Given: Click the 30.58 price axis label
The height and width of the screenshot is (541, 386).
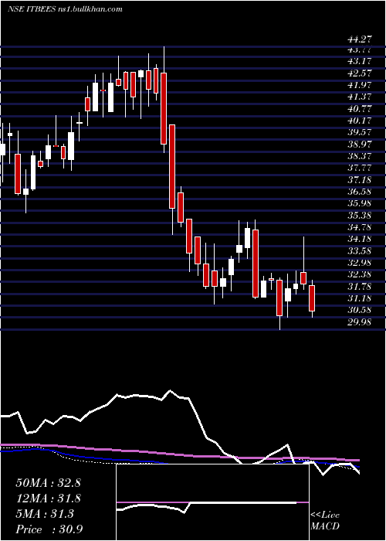Looking at the screenshot, I should point(360,310).
